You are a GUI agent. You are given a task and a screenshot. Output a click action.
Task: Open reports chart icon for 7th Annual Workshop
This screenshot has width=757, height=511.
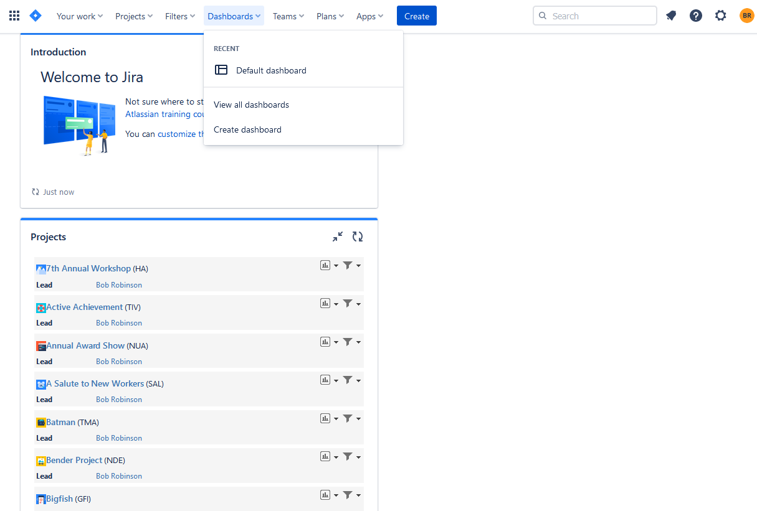[325, 265]
